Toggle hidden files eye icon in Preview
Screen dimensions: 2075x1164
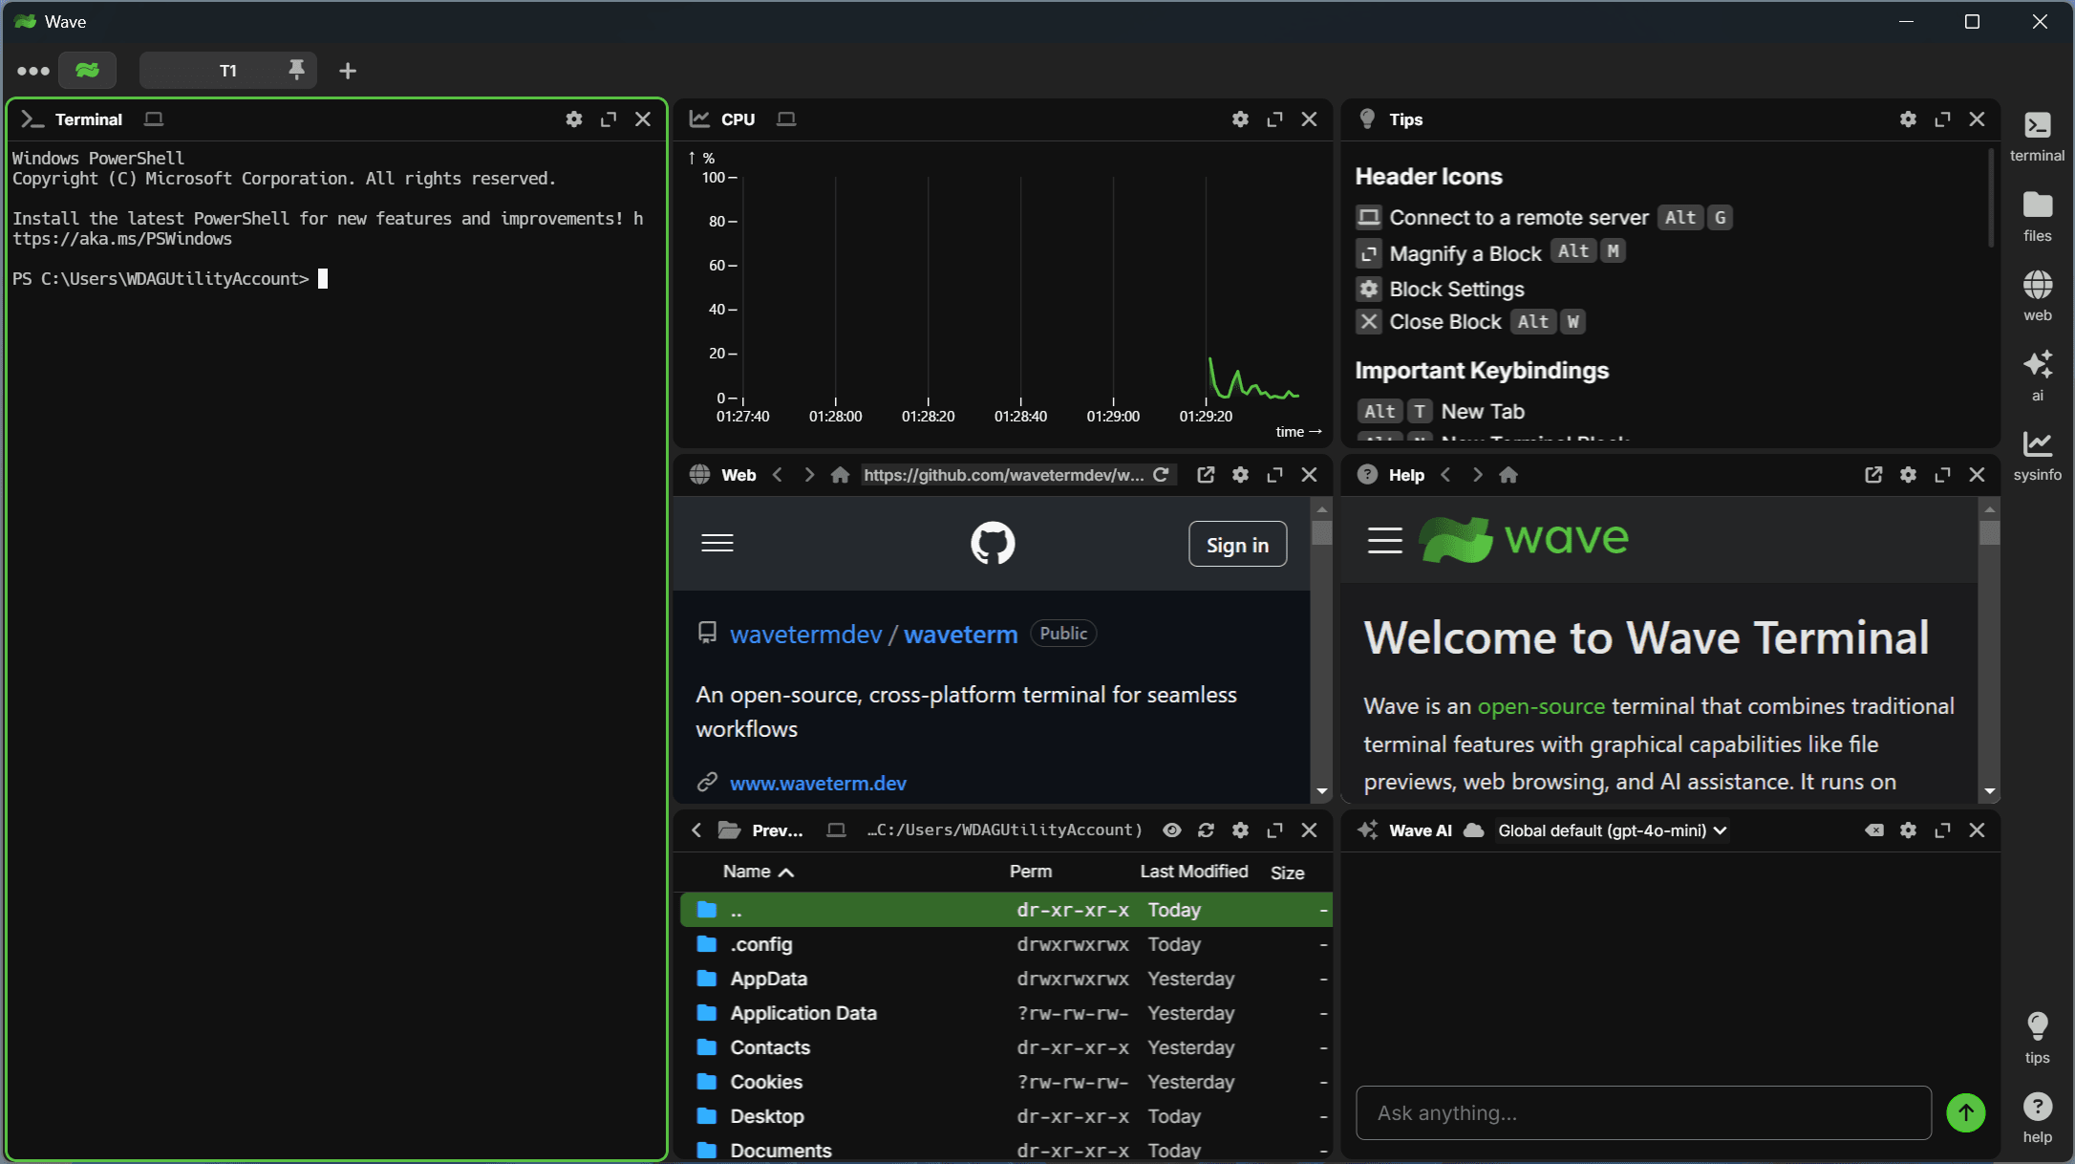tap(1171, 830)
